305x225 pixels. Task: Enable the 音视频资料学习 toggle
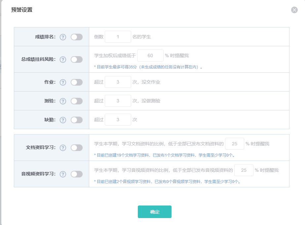(x=76, y=174)
